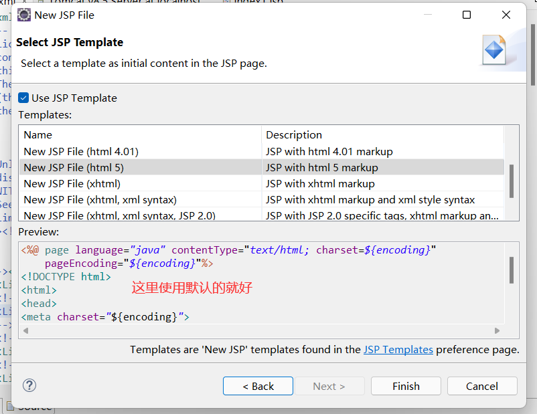The image size is (537, 414).
Task: Uncheck the Use JSP Template checkbox
Action: pos(24,98)
